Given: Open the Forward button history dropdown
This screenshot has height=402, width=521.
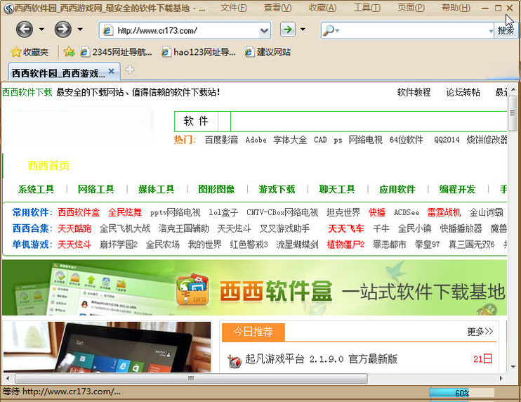Looking at the screenshot, I should [80, 30].
